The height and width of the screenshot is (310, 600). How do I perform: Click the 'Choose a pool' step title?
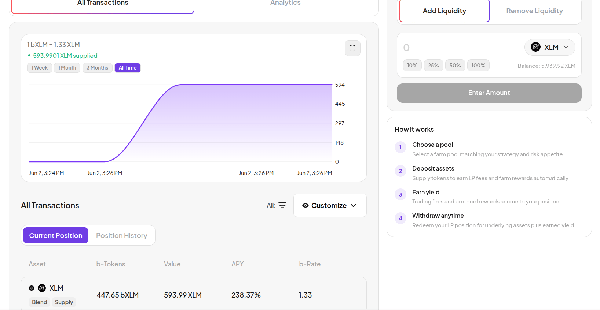coord(432,145)
